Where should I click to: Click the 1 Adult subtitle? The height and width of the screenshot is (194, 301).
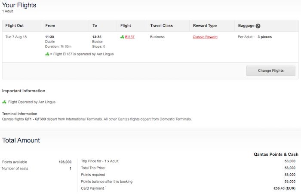coord(7,11)
